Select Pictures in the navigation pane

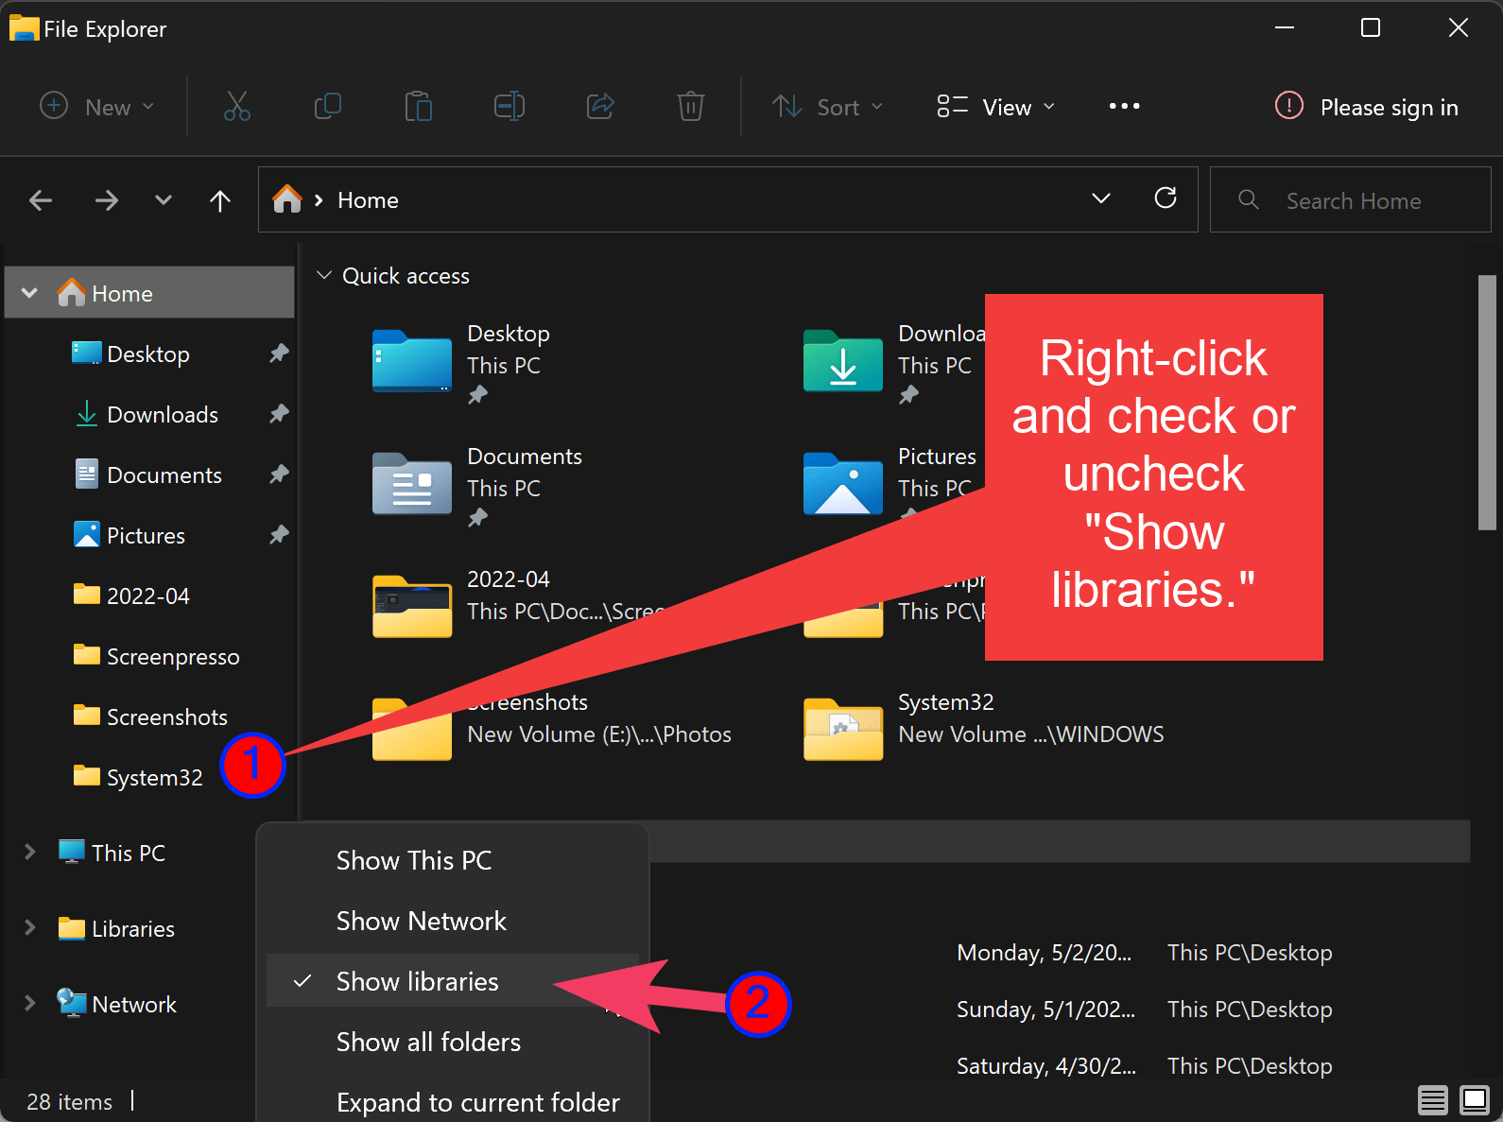click(149, 535)
